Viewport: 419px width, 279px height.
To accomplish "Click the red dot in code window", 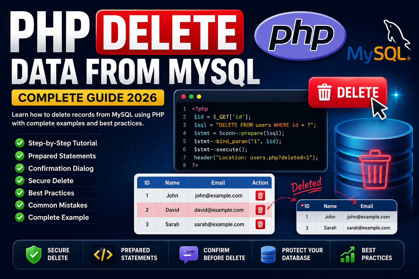I will 184,97.
